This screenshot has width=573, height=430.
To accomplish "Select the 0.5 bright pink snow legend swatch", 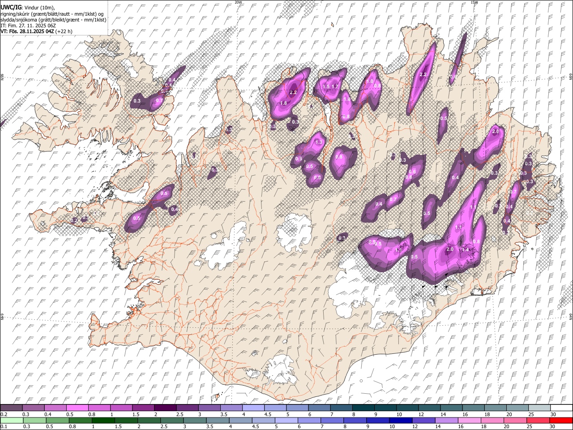I will [x=77, y=408].
